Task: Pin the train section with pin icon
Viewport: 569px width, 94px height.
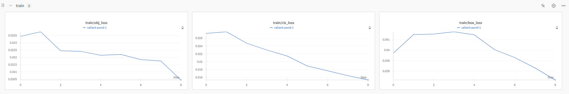Action: coord(543,5)
